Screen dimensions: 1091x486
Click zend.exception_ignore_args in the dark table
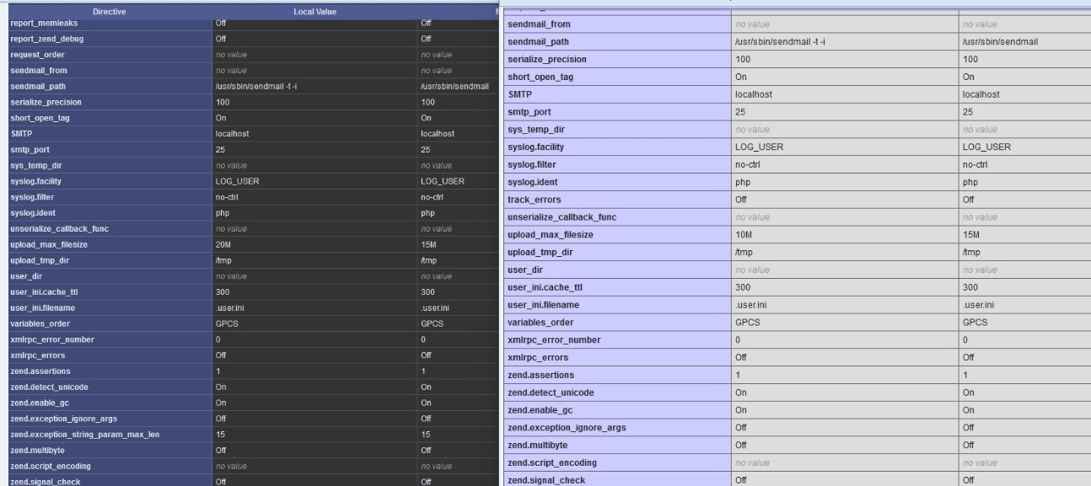click(63, 418)
